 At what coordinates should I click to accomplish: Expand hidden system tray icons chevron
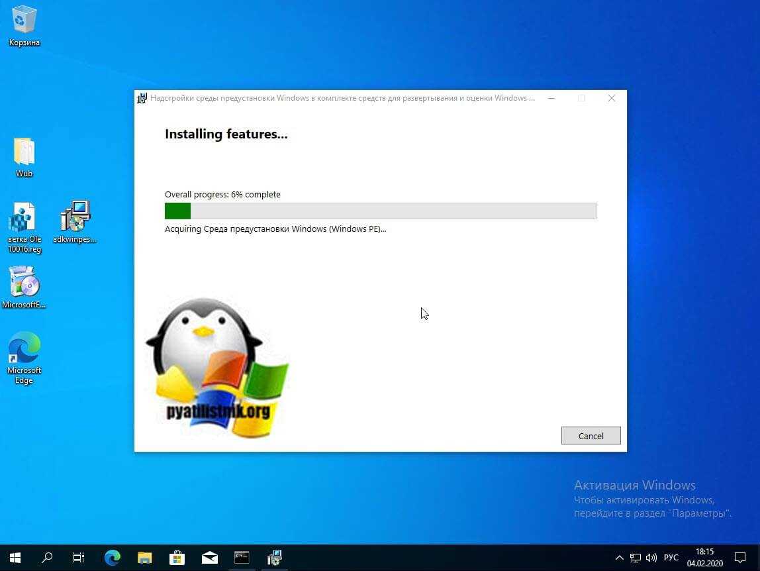[619, 558]
